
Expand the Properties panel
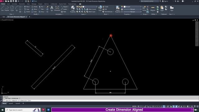(x=127, y=14)
